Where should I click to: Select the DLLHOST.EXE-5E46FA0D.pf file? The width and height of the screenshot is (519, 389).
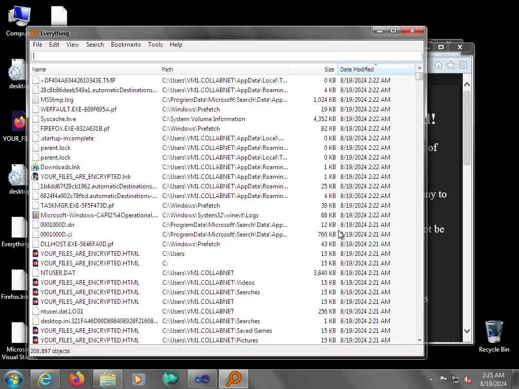click(x=77, y=244)
